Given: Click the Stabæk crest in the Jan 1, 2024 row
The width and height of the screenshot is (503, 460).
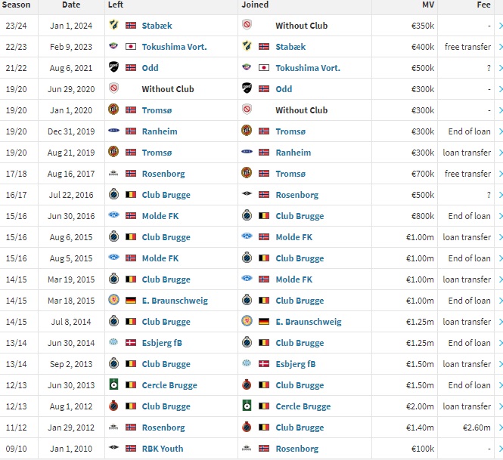Looking at the screenshot, I should (114, 26).
